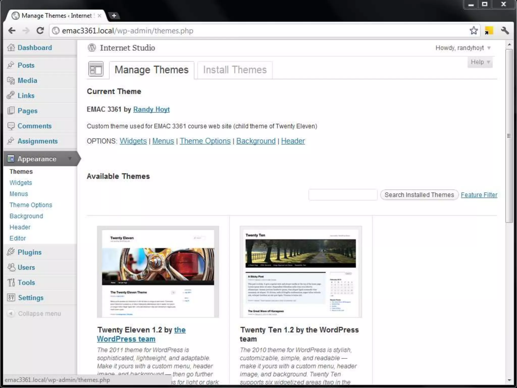Image resolution: width=517 pixels, height=388 pixels.
Task: Click the Comments speech bubble icon
Action: 11,126
